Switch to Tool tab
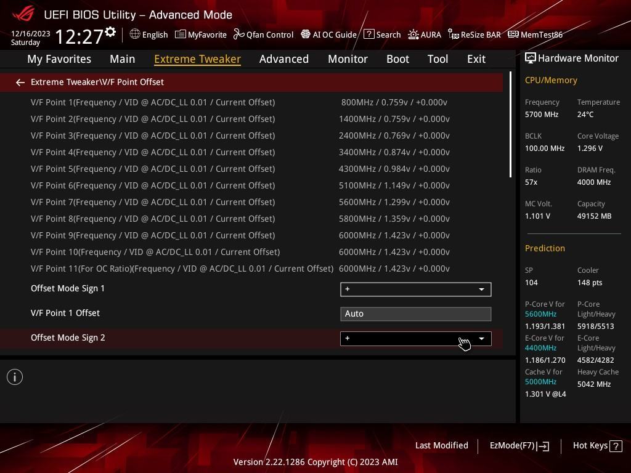Screen dimensions: 631x473 coord(438,59)
